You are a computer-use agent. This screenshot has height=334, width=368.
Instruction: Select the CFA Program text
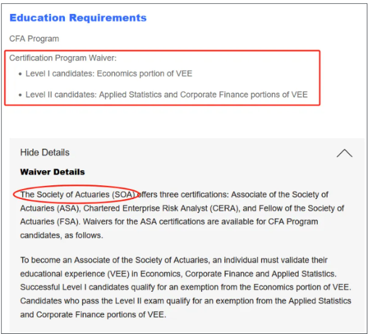[34, 38]
